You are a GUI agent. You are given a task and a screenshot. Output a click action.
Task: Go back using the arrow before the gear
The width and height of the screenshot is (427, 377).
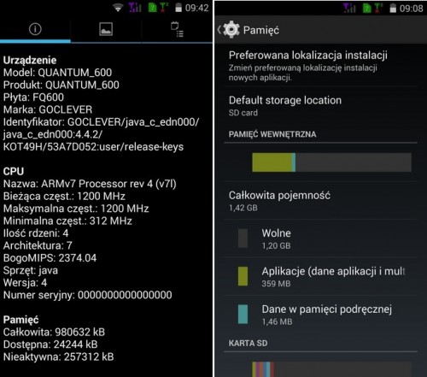[219, 30]
